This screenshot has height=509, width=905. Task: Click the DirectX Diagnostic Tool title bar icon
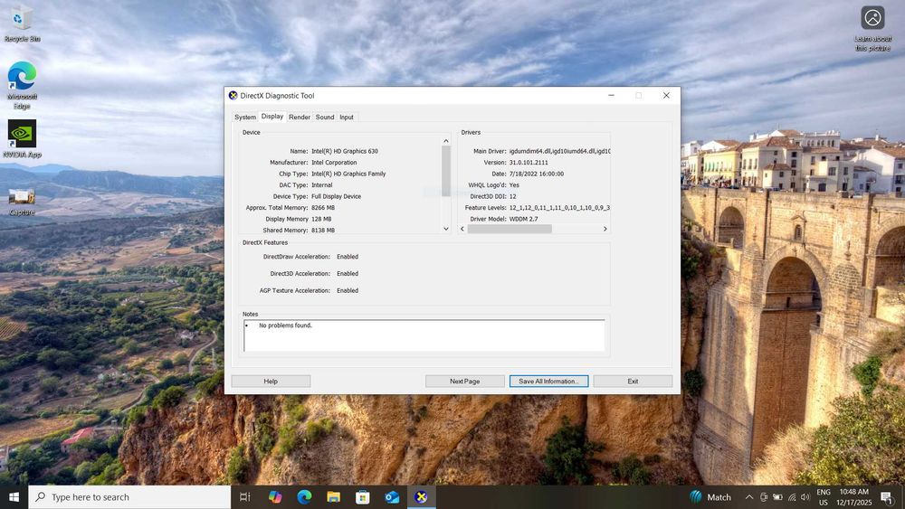[x=233, y=96]
